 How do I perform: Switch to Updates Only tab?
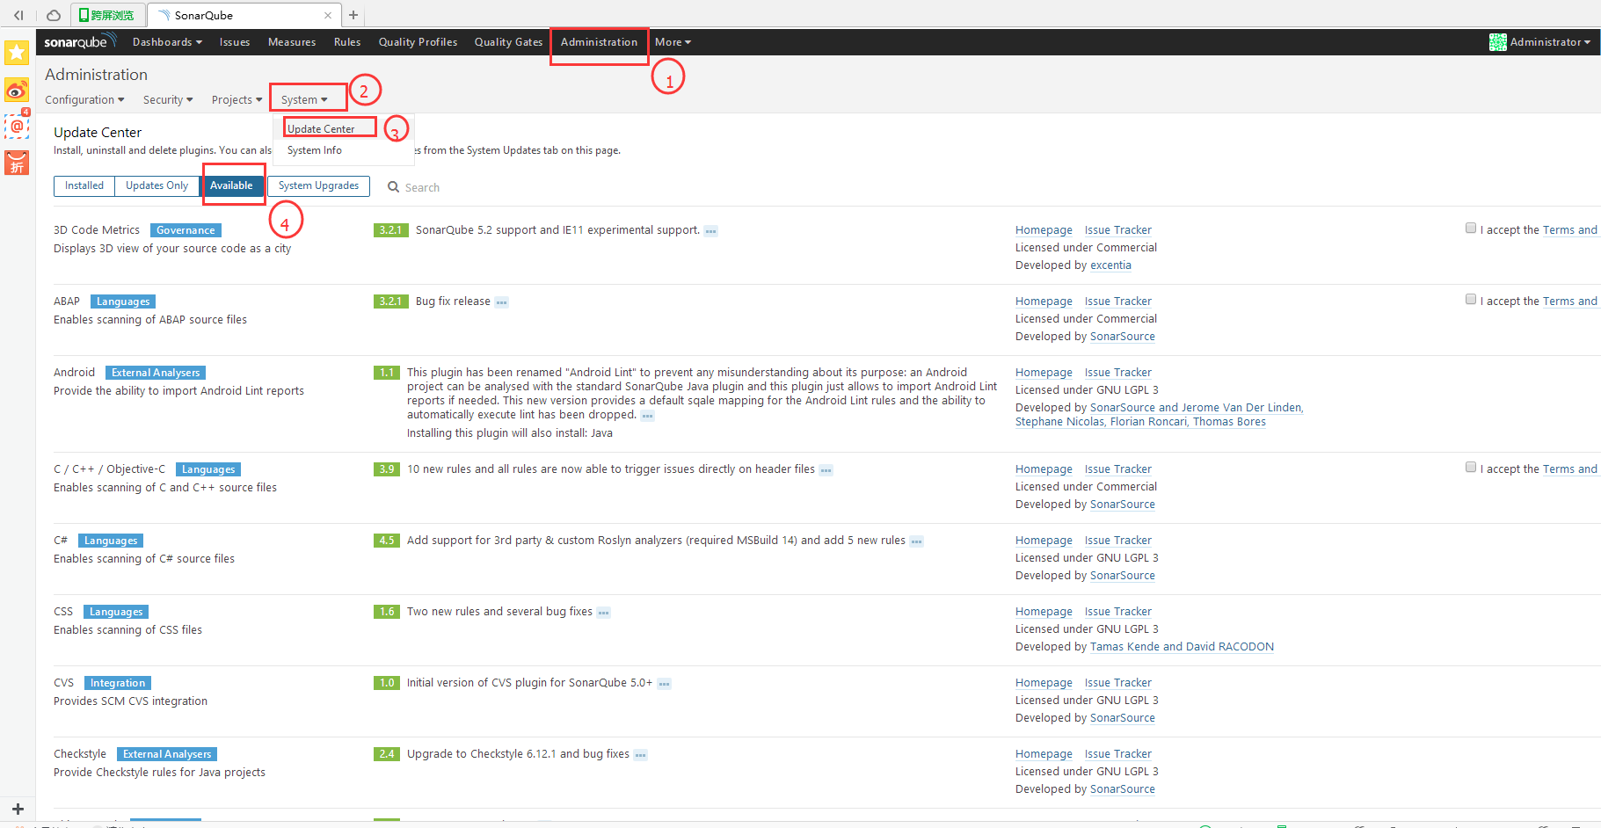[156, 185]
